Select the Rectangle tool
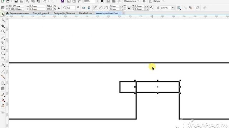Viewport: 229px width, 128px height. (3, 48)
